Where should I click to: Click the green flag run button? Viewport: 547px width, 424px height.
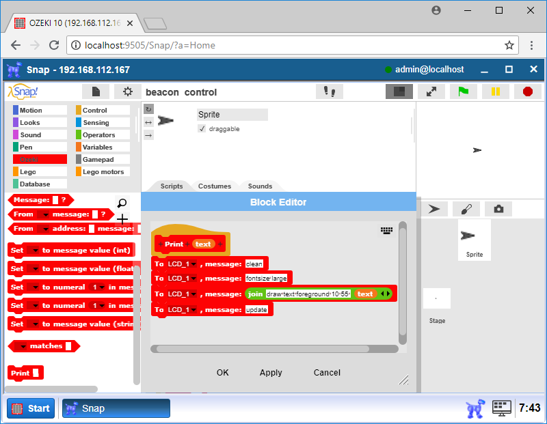click(464, 91)
